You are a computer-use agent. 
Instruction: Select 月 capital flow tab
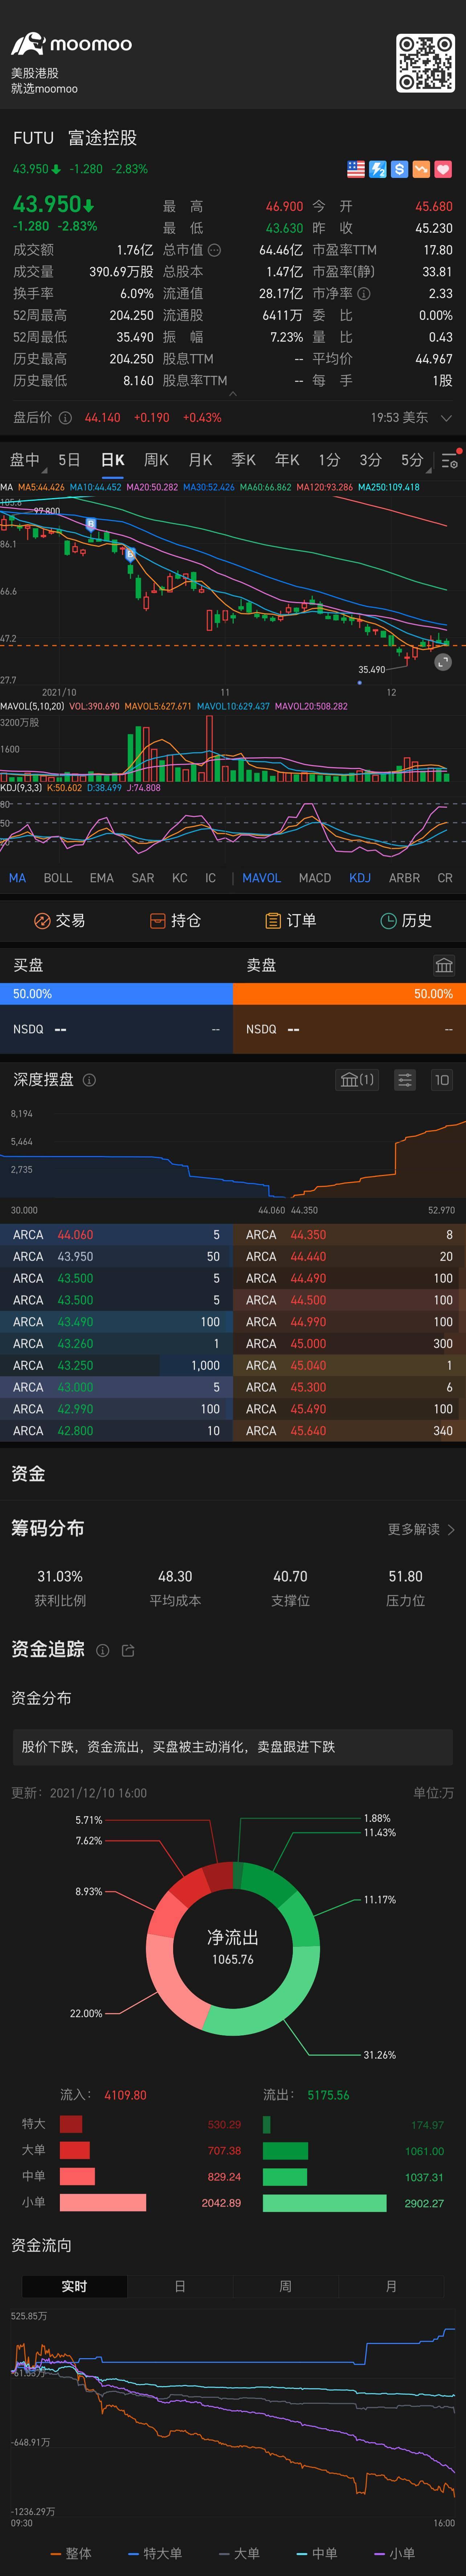click(391, 2286)
